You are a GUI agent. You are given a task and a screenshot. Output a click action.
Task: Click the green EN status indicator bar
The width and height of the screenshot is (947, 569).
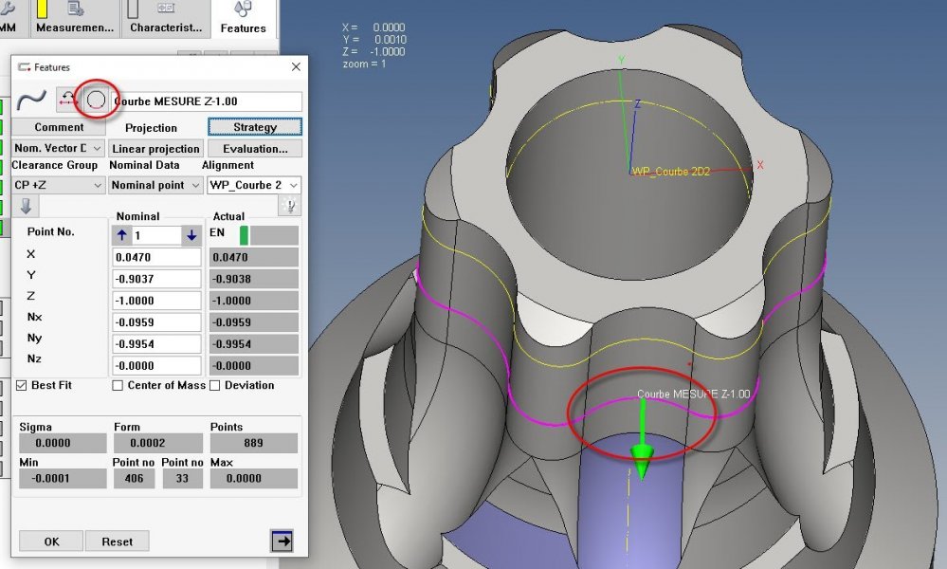[245, 235]
